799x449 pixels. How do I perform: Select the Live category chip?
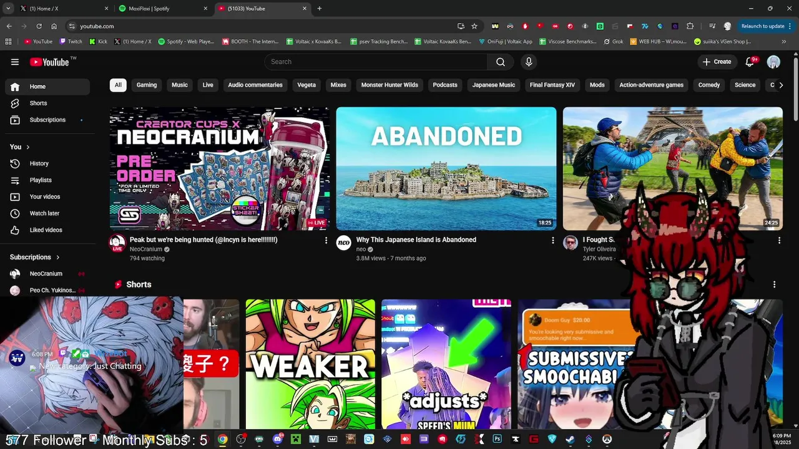point(208,85)
